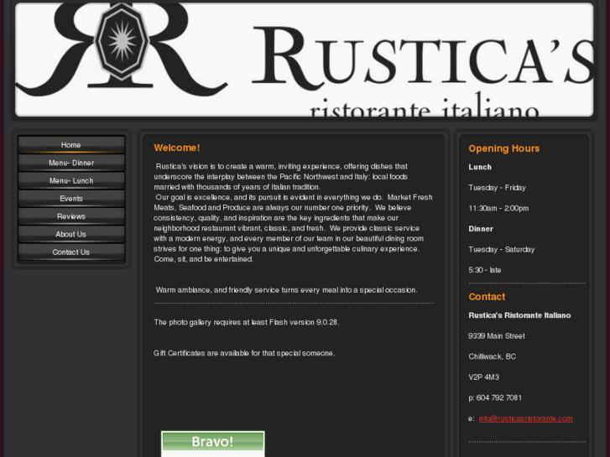This screenshot has width=610, height=457.
Task: Open the About Us page
Action: pyautogui.click(x=71, y=234)
